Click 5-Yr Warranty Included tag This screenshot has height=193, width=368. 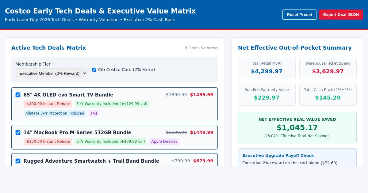112,104
